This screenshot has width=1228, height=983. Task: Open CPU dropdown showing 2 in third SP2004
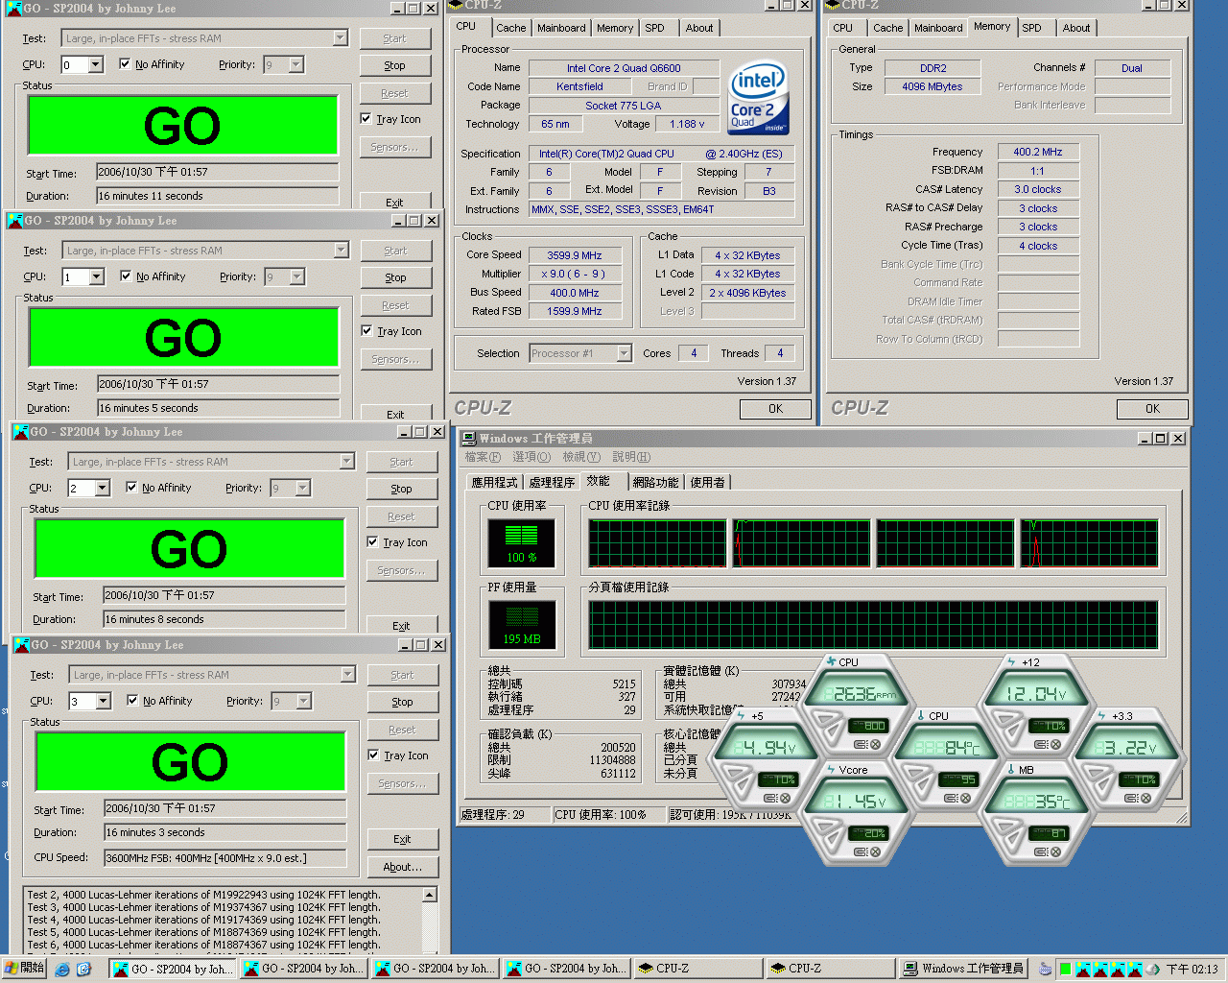pyautogui.click(x=102, y=489)
